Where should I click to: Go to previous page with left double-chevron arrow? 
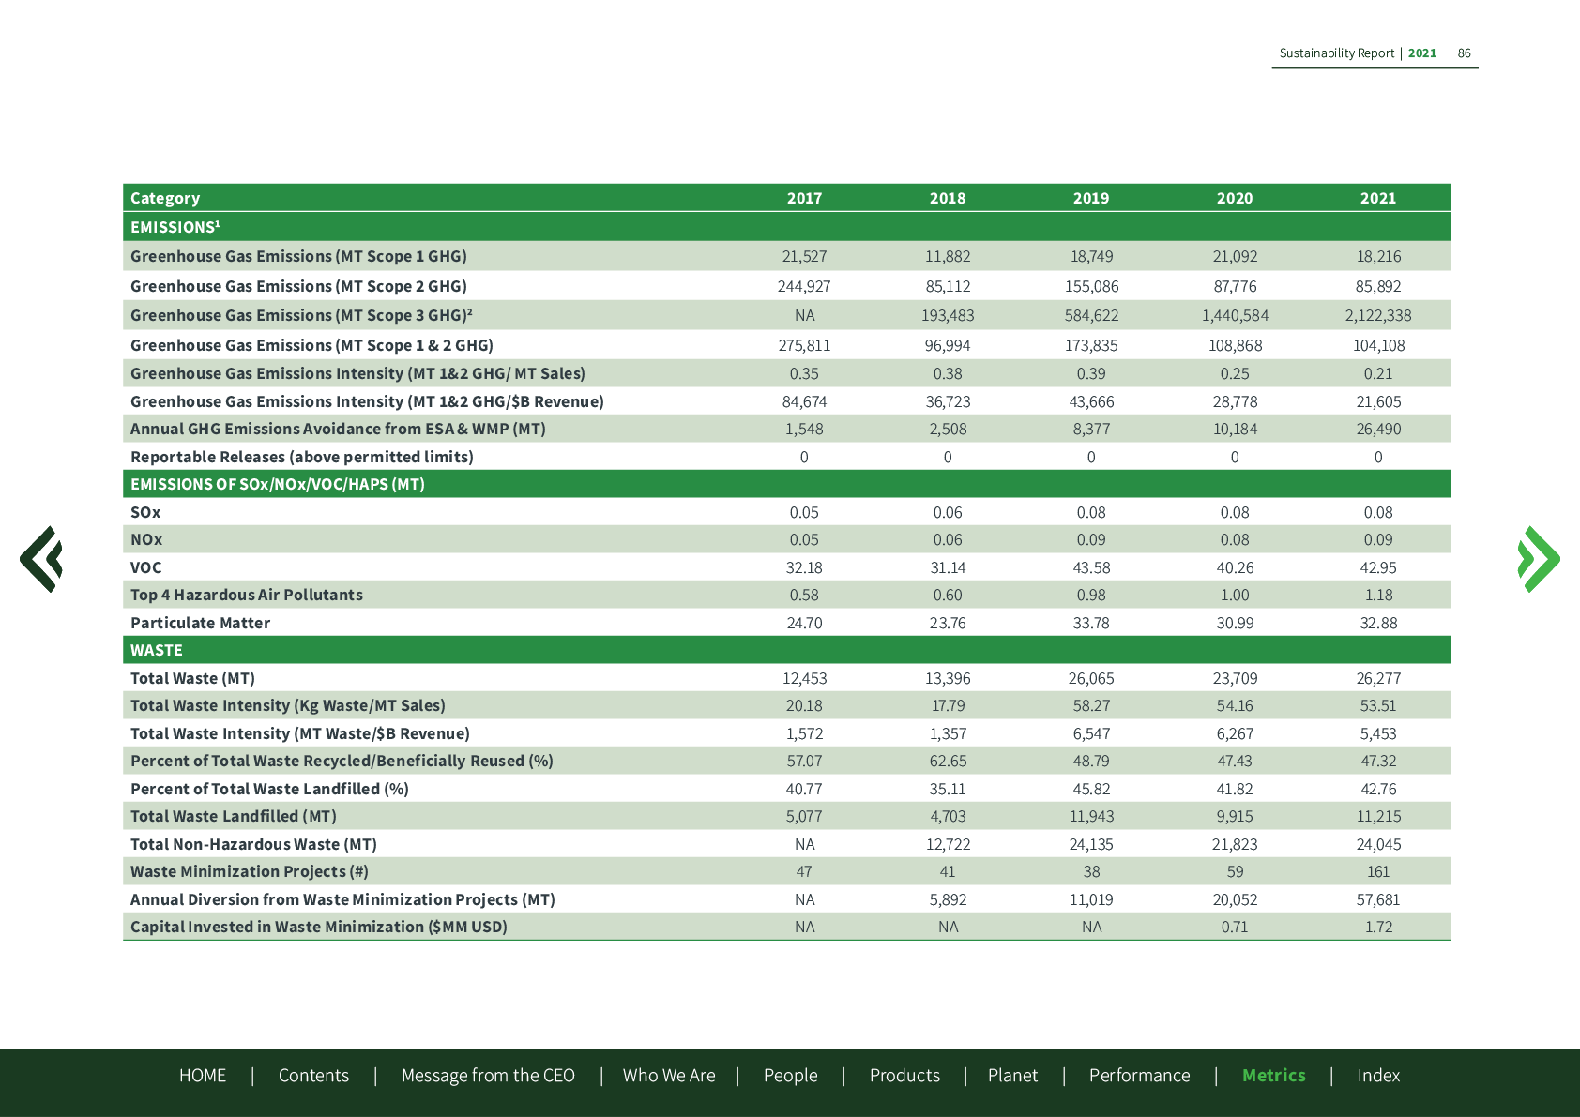point(41,559)
